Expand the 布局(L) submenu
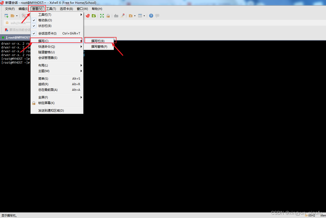 point(57,65)
